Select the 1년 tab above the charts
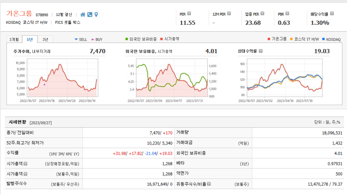This screenshot has width=347, height=194. coord(30,39)
